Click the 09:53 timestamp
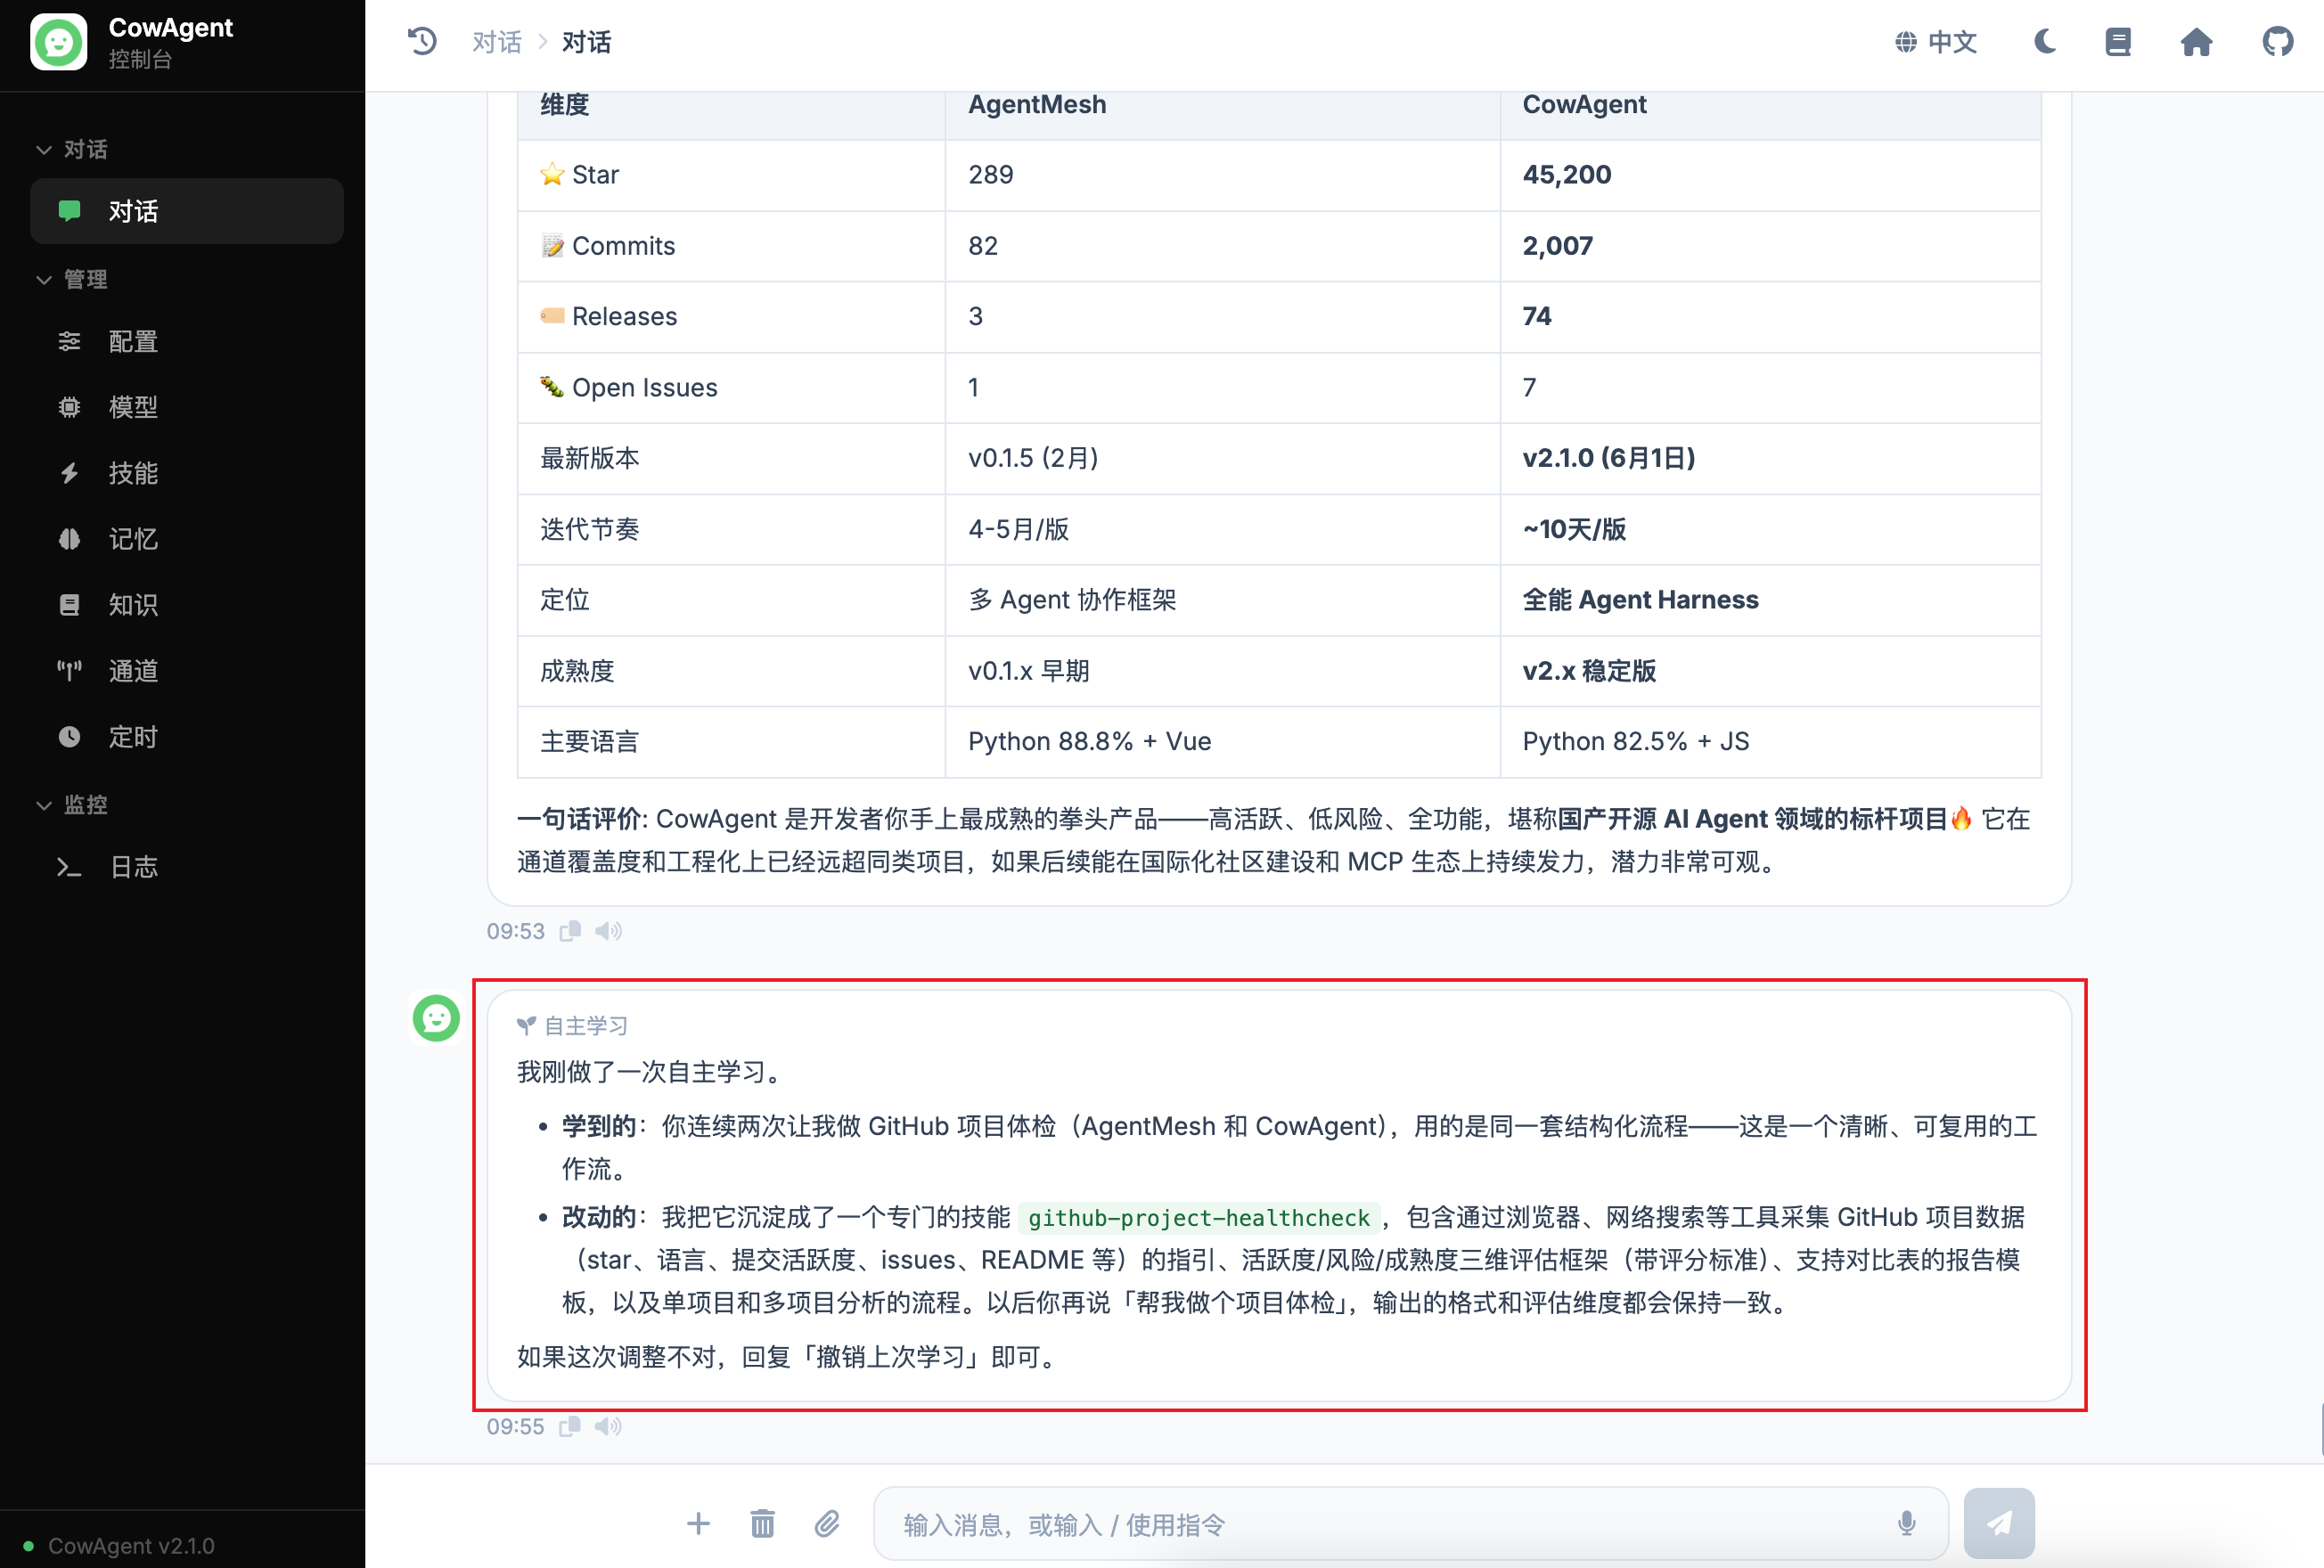Image resolution: width=2324 pixels, height=1568 pixels. click(x=515, y=931)
